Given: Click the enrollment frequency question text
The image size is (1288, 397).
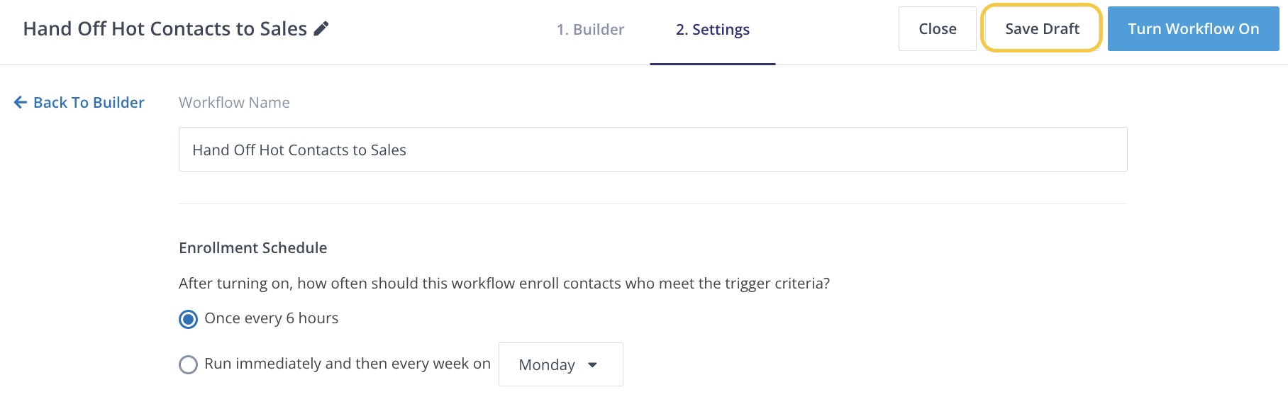Looking at the screenshot, I should click(x=504, y=284).
